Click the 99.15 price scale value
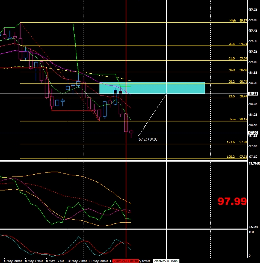This screenshot has width=260, height=263. [x=253, y=51]
